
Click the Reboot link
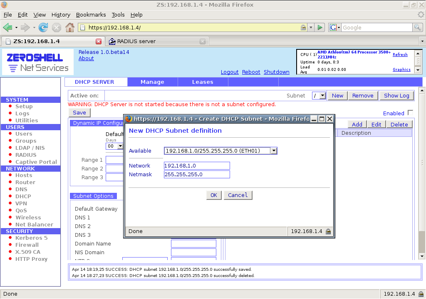(251, 72)
